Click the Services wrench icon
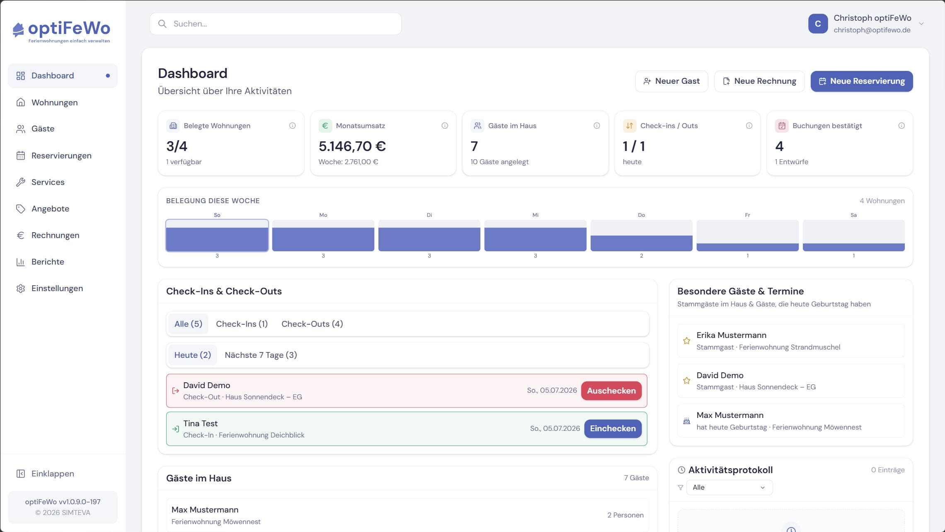The image size is (945, 532). click(21, 182)
